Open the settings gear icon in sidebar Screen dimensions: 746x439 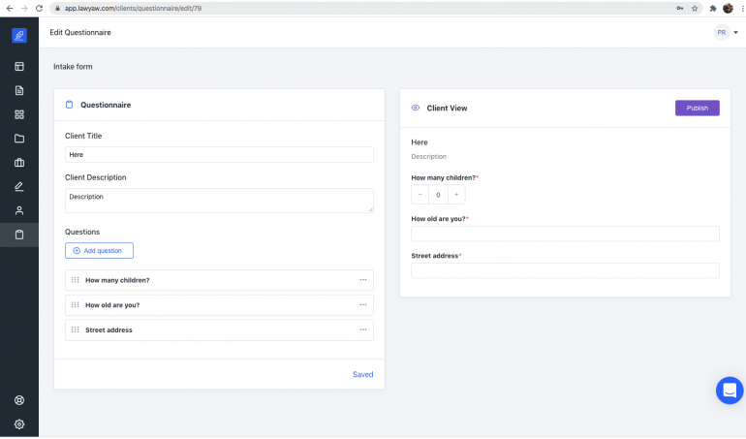point(19,423)
